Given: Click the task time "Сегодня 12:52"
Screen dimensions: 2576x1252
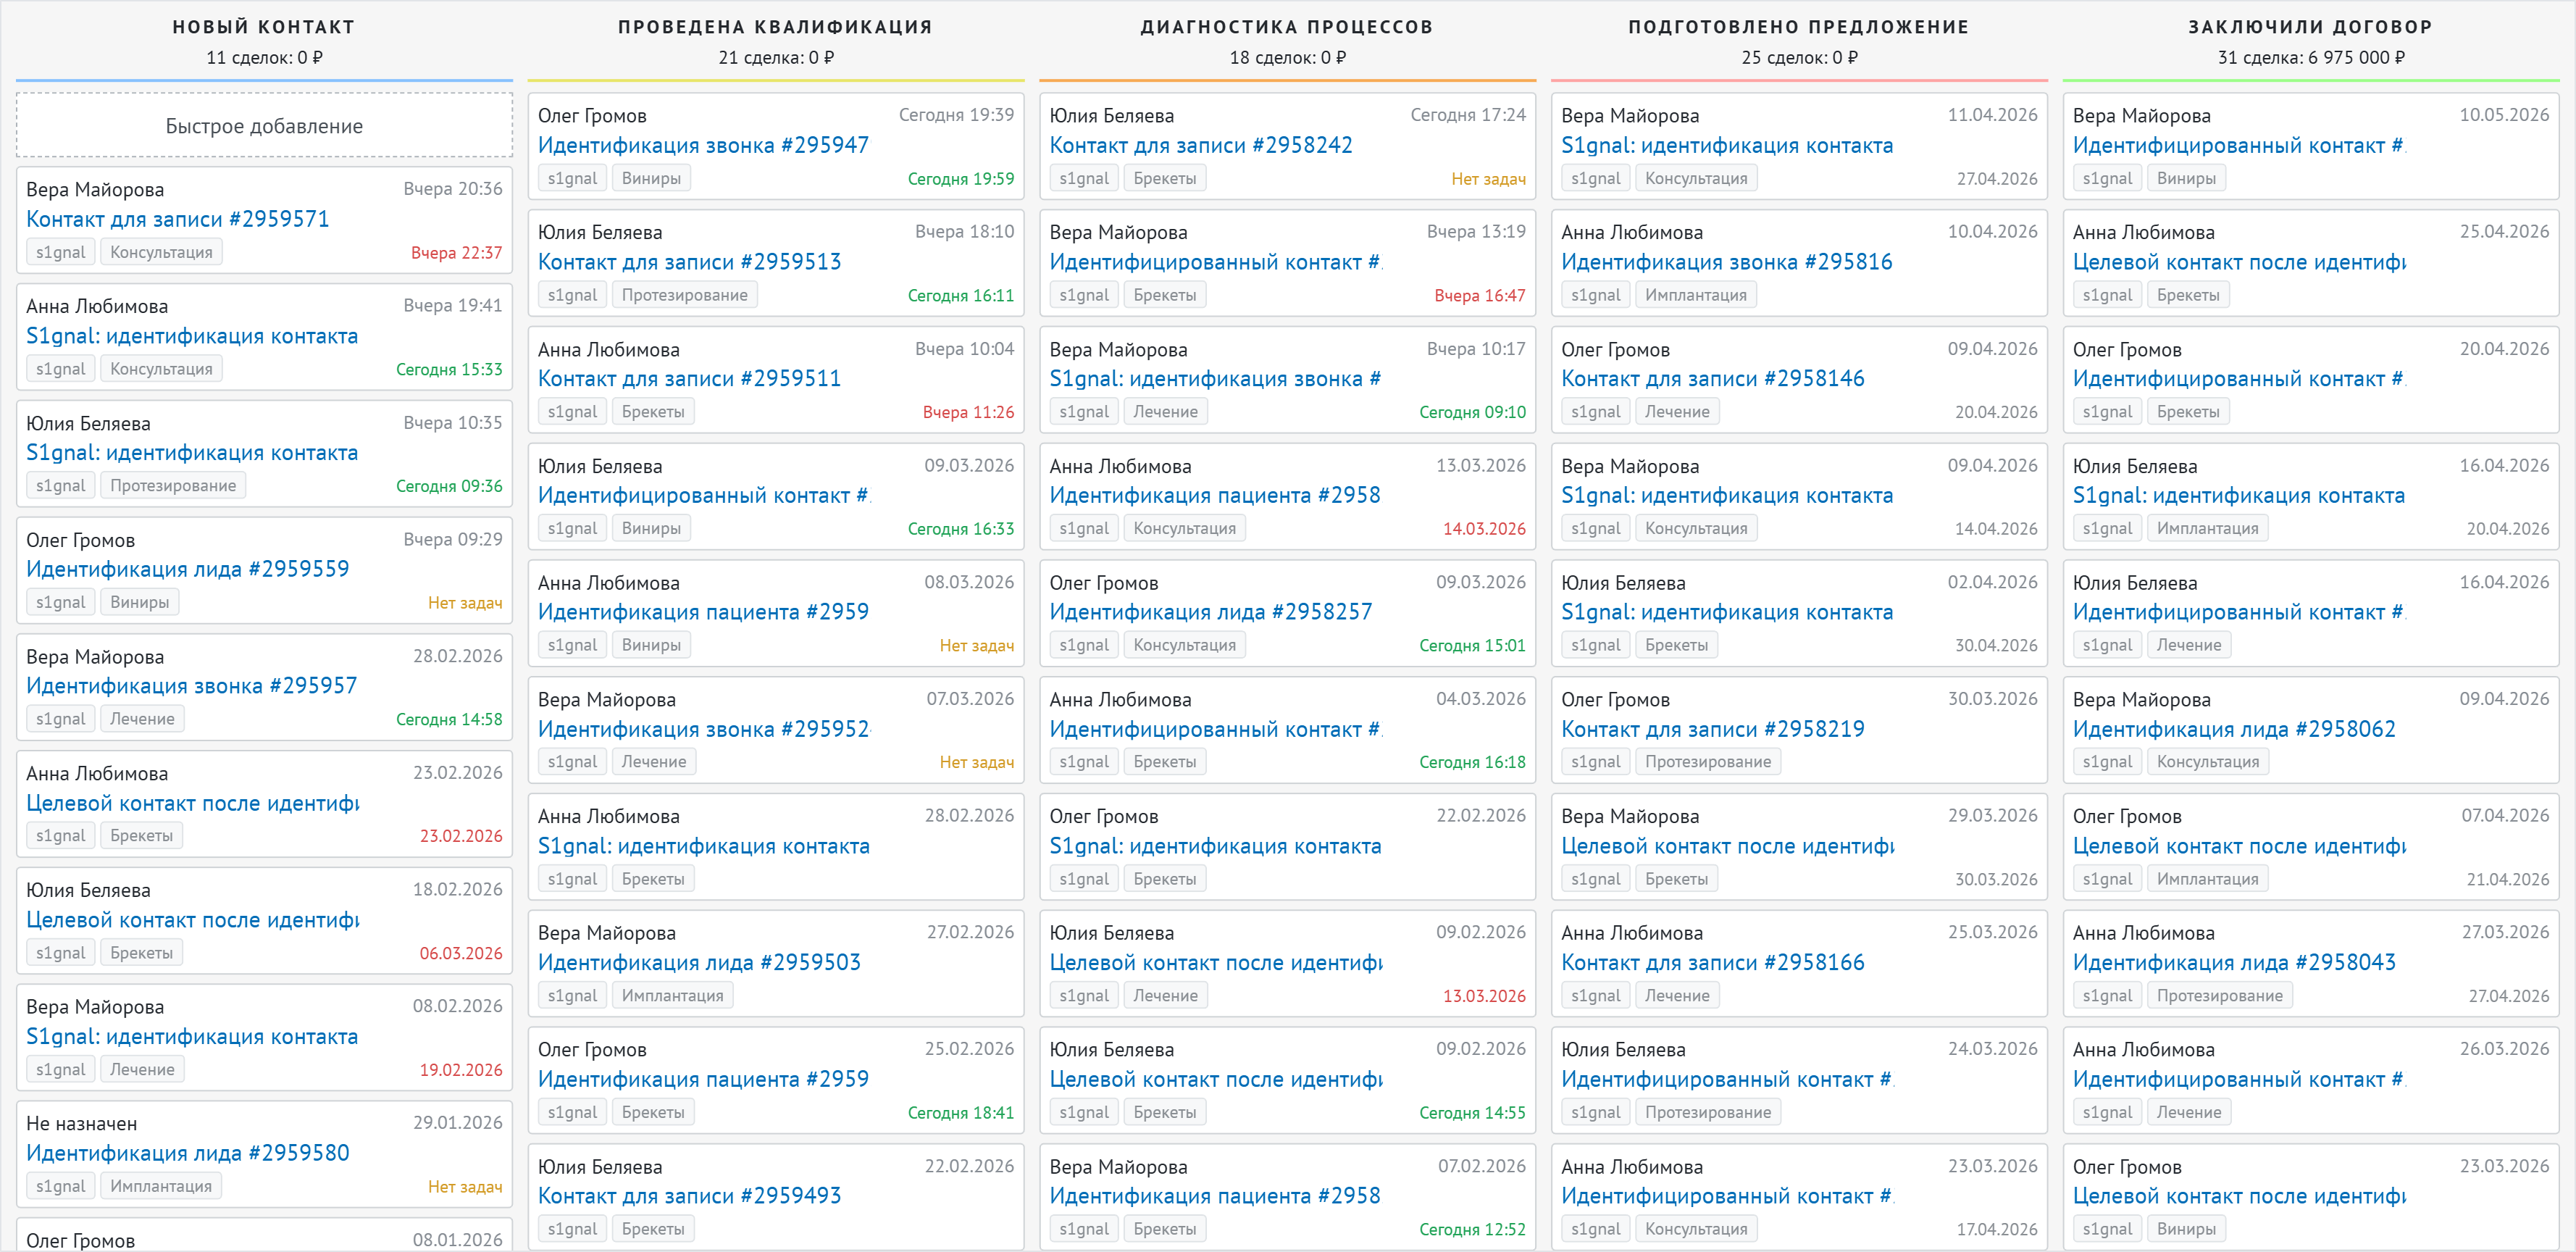Looking at the screenshot, I should point(1473,1230).
